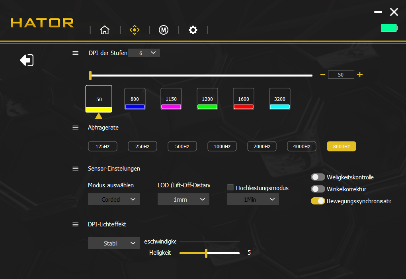
Task: Enable the Hochleistungsmodus checkbox
Action: point(230,187)
